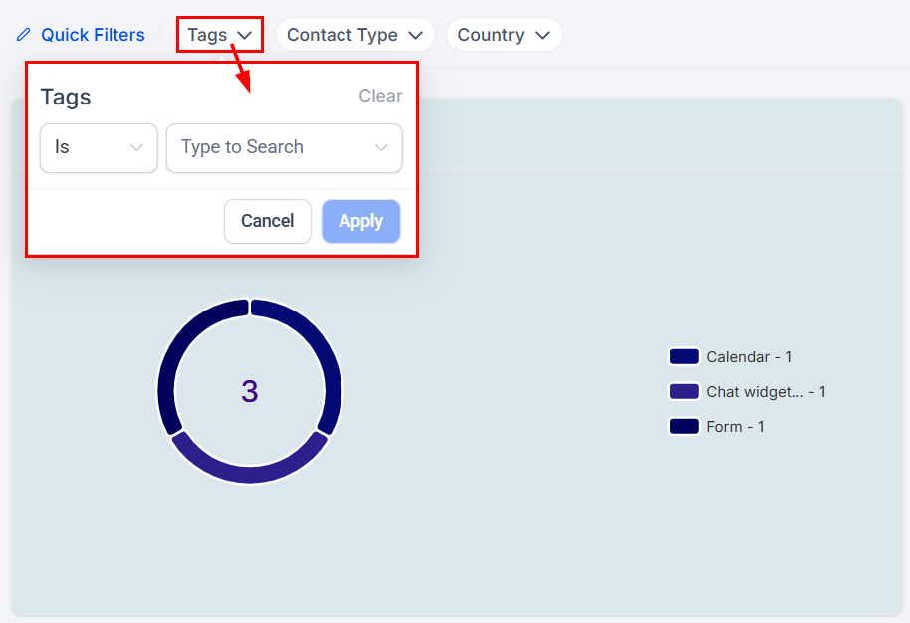Open the "Is" operator selector
The height and width of the screenshot is (623, 910).
[99, 147]
